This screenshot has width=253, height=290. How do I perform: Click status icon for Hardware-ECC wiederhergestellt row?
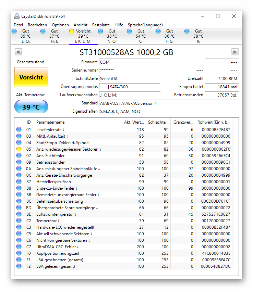[x=19, y=227]
